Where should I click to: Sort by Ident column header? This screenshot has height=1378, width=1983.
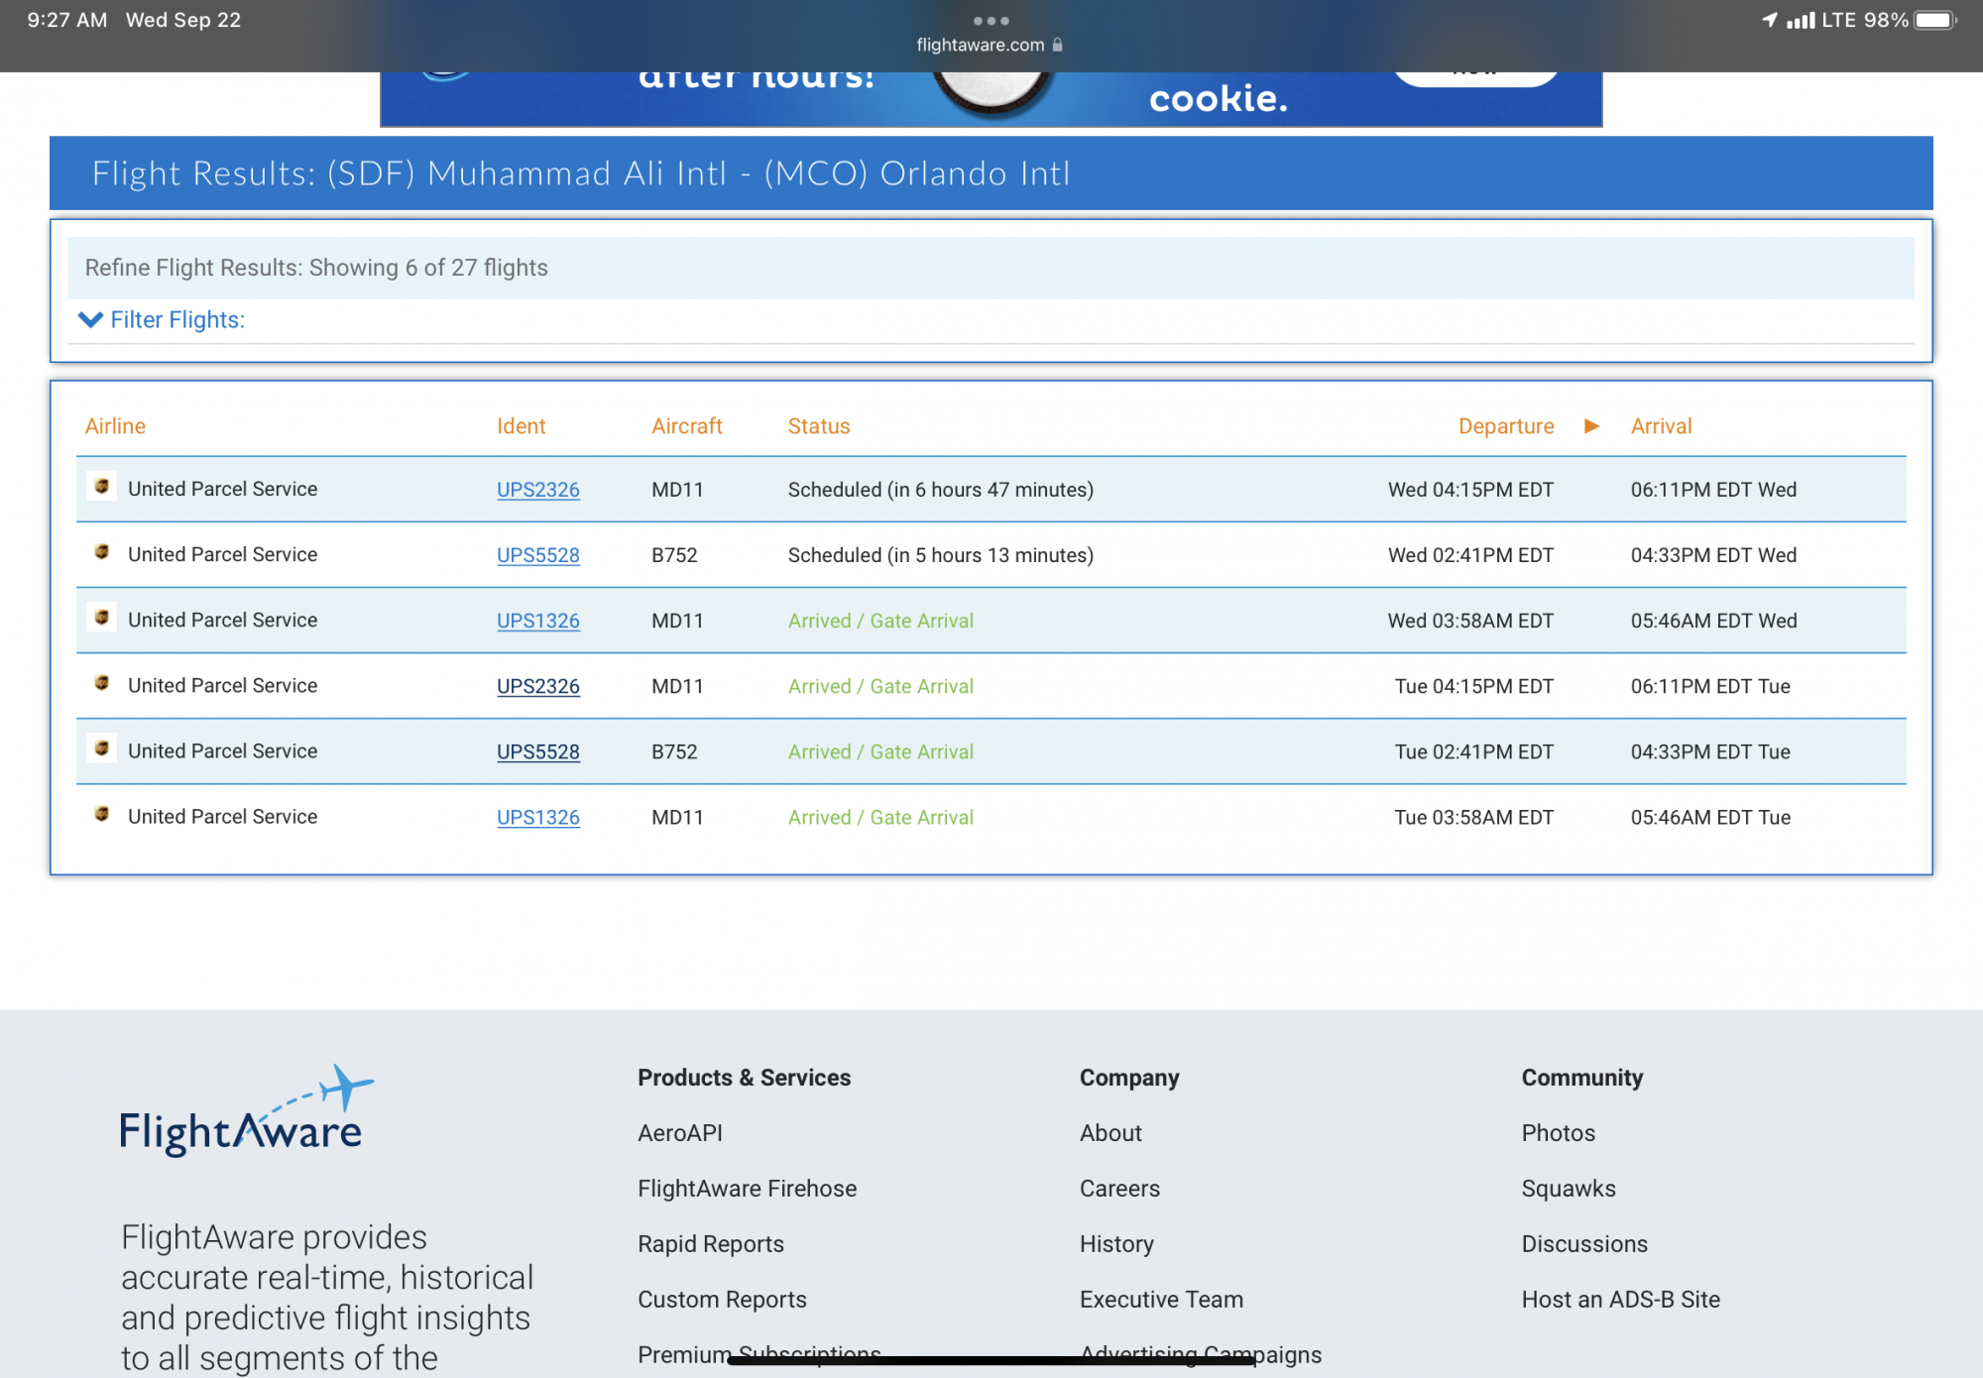(x=522, y=426)
